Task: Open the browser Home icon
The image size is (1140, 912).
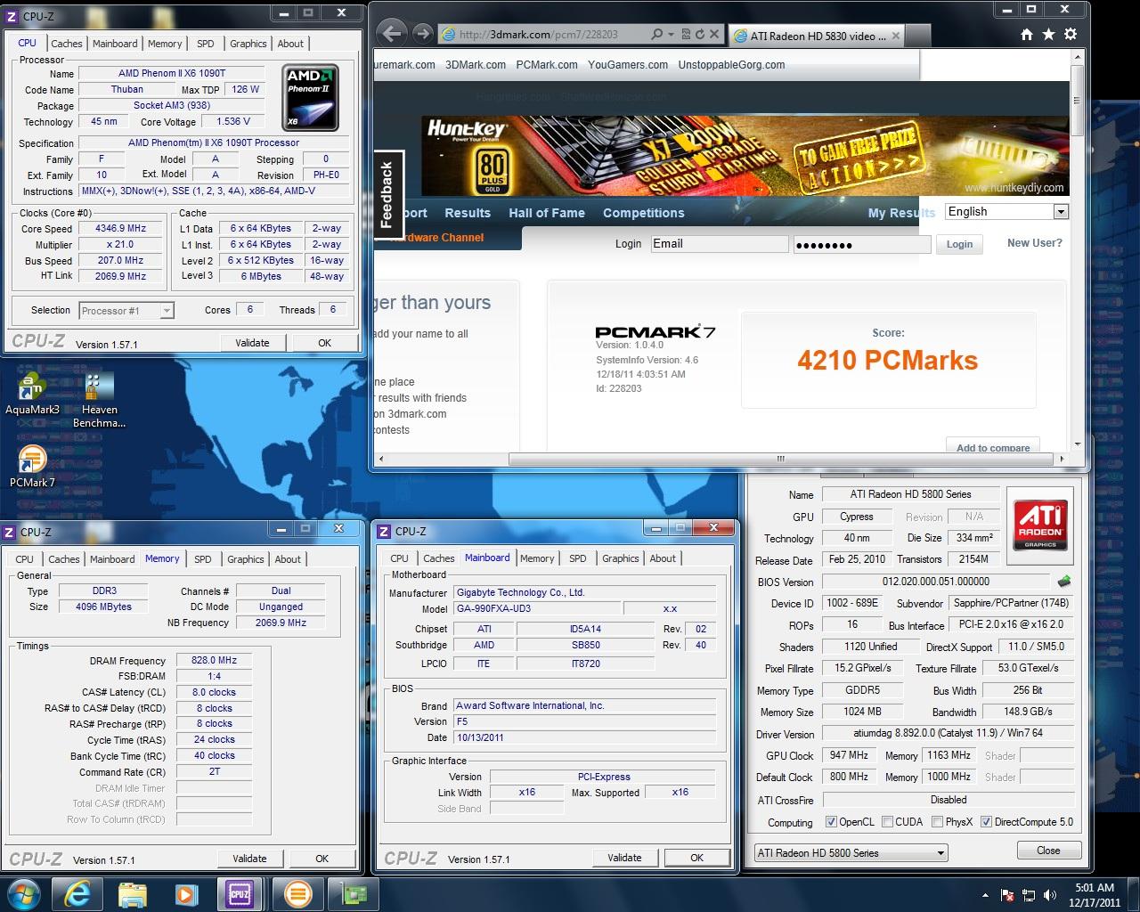Action: tap(1027, 34)
